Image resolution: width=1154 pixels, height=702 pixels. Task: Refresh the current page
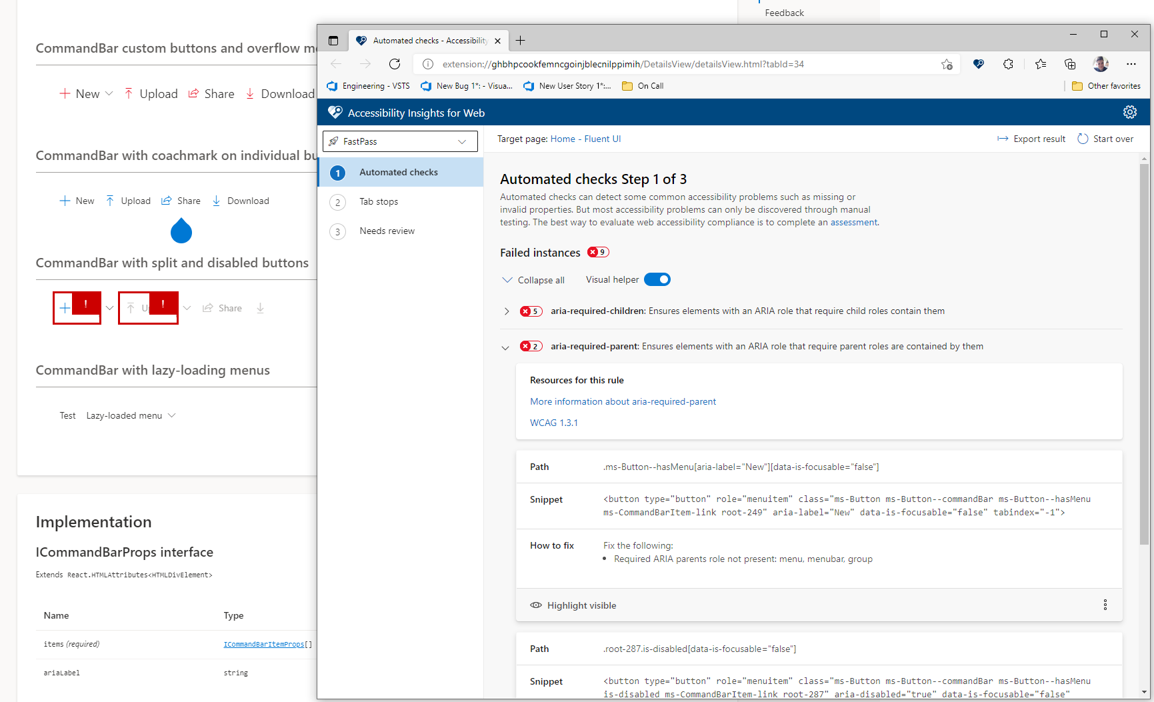pos(395,64)
